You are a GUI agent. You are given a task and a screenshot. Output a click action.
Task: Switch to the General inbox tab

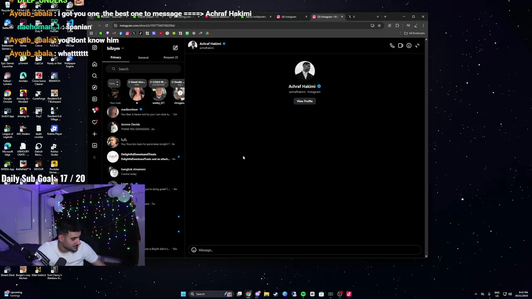[143, 57]
